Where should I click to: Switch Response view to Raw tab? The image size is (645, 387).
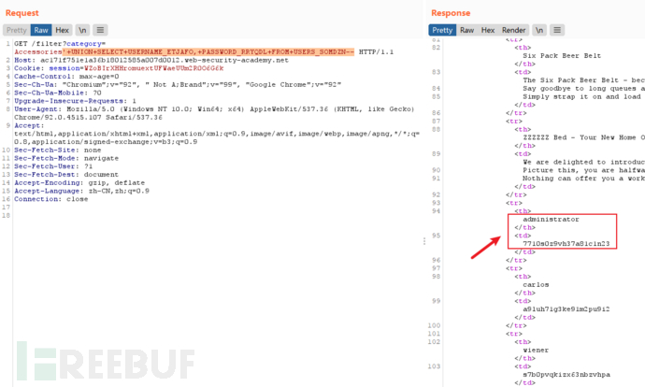(466, 30)
